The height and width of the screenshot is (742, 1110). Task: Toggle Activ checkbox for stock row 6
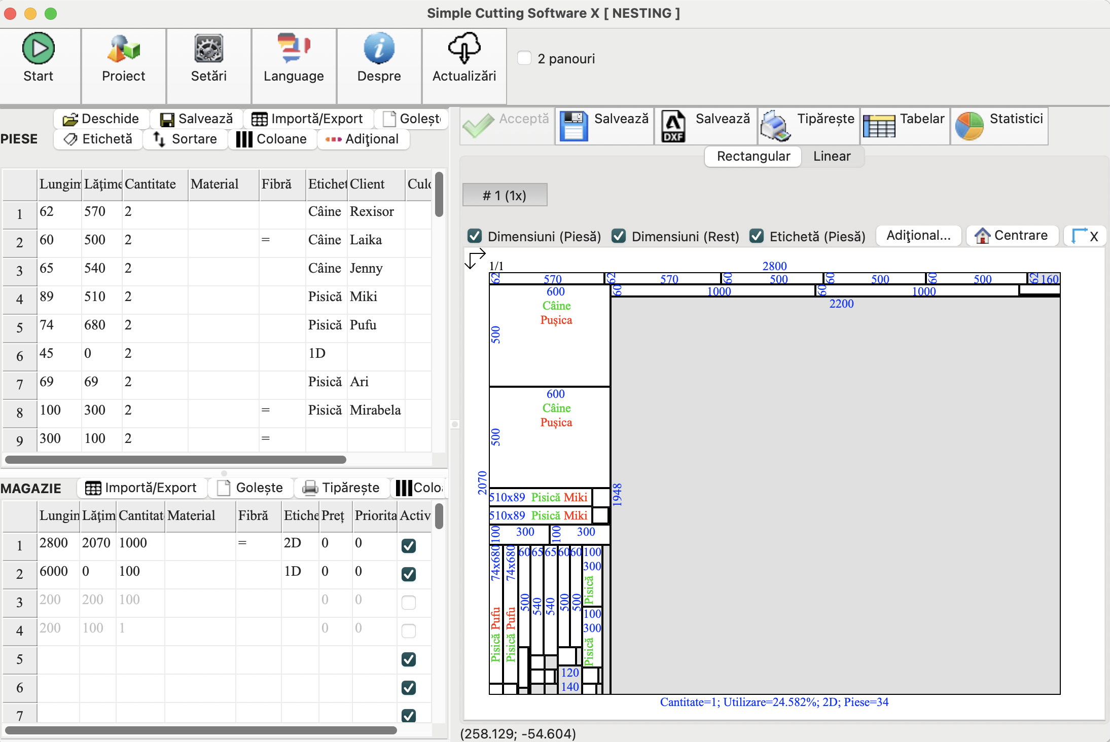tap(409, 688)
